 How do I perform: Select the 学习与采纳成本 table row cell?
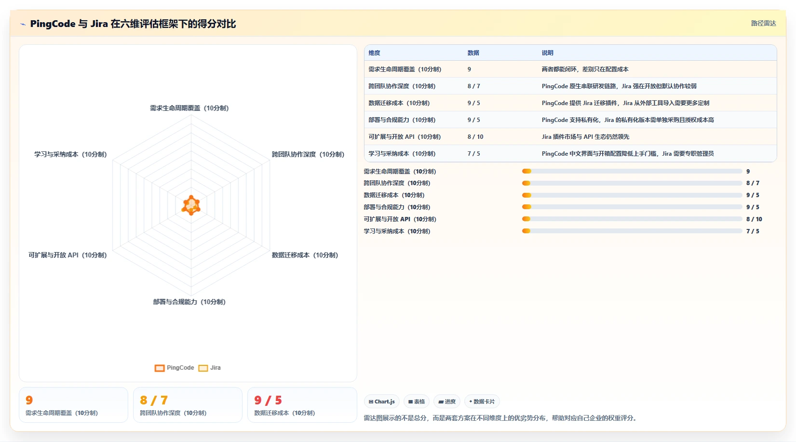point(402,154)
